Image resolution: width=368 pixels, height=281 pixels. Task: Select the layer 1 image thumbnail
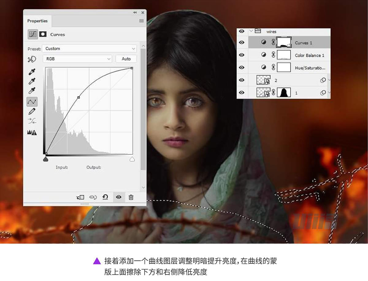(x=263, y=93)
